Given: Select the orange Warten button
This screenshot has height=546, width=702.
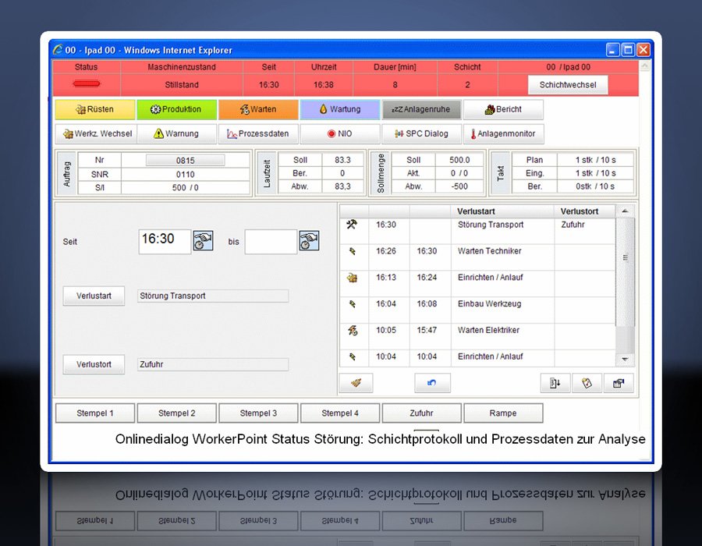Looking at the screenshot, I should coord(258,109).
